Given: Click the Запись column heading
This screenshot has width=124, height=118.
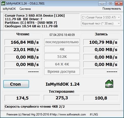Looking at the screenshot, I should (x=101, y=34).
